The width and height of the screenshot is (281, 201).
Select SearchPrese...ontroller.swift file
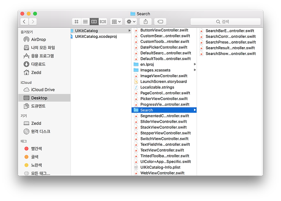pyautogui.click(x=230, y=42)
